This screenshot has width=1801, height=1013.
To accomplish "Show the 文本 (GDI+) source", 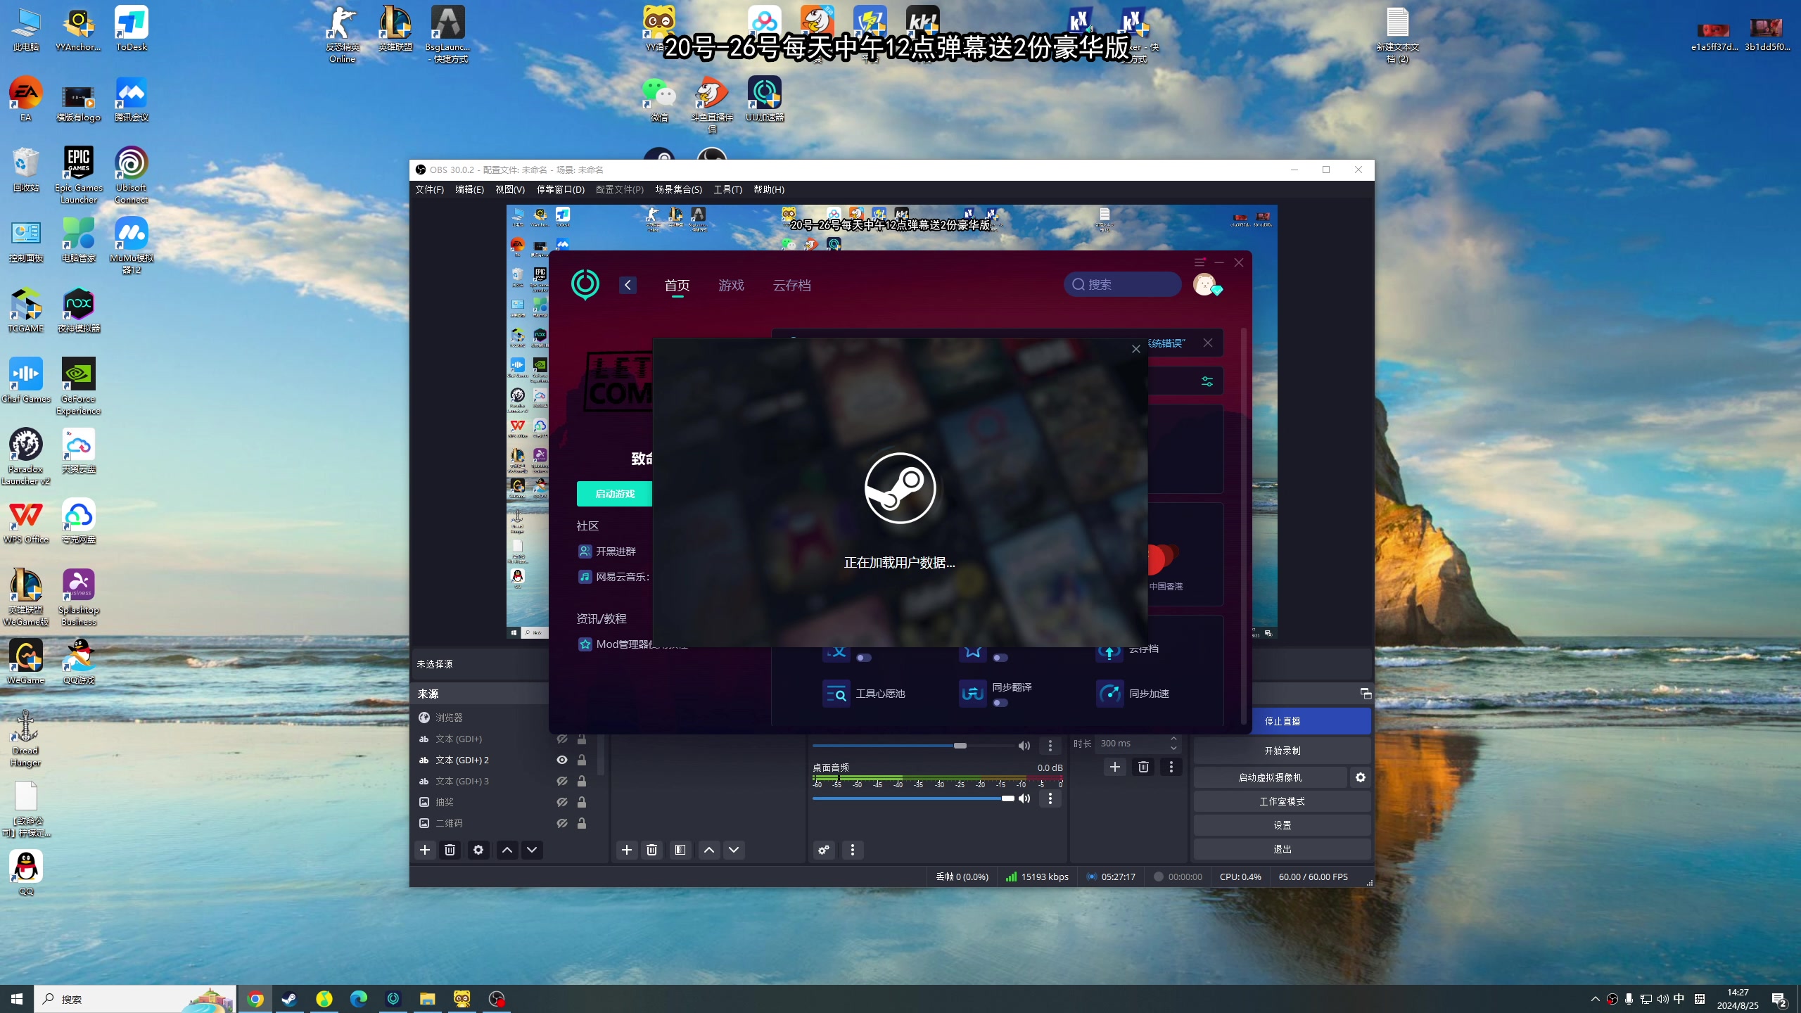I will click(x=562, y=739).
